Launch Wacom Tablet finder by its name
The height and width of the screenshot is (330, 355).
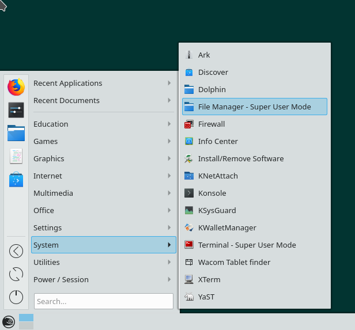point(235,262)
